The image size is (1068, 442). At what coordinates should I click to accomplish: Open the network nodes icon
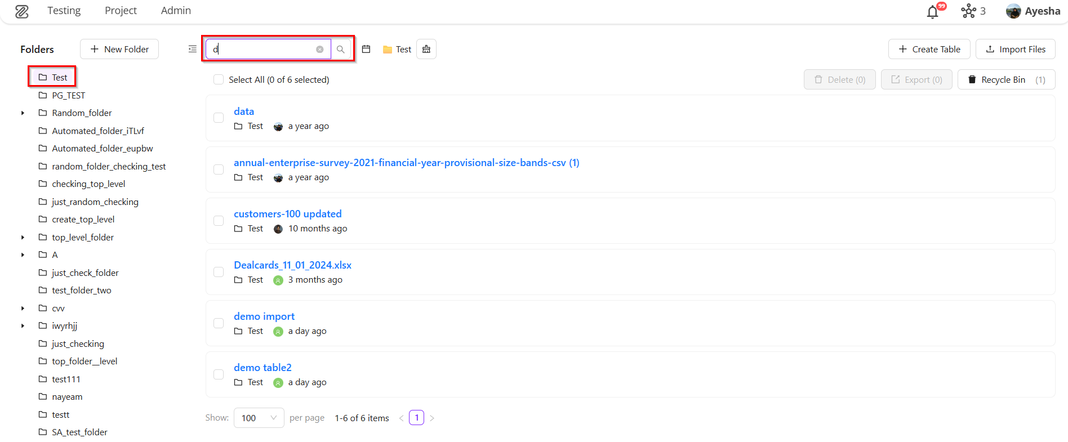point(968,11)
